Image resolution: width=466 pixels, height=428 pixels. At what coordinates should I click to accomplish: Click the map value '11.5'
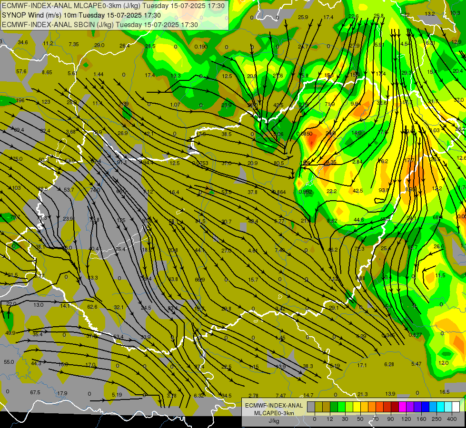click(x=440, y=275)
